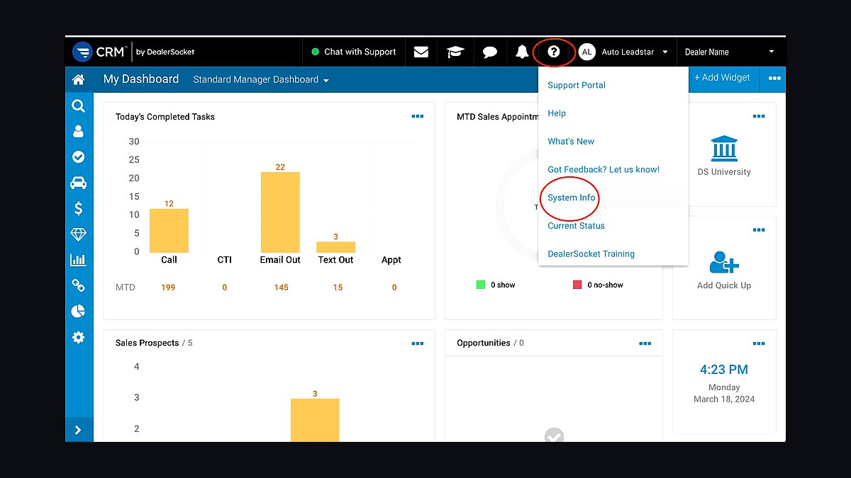This screenshot has width=851, height=478.
Task: Open the search magnifier in sidebar
Action: click(x=79, y=106)
